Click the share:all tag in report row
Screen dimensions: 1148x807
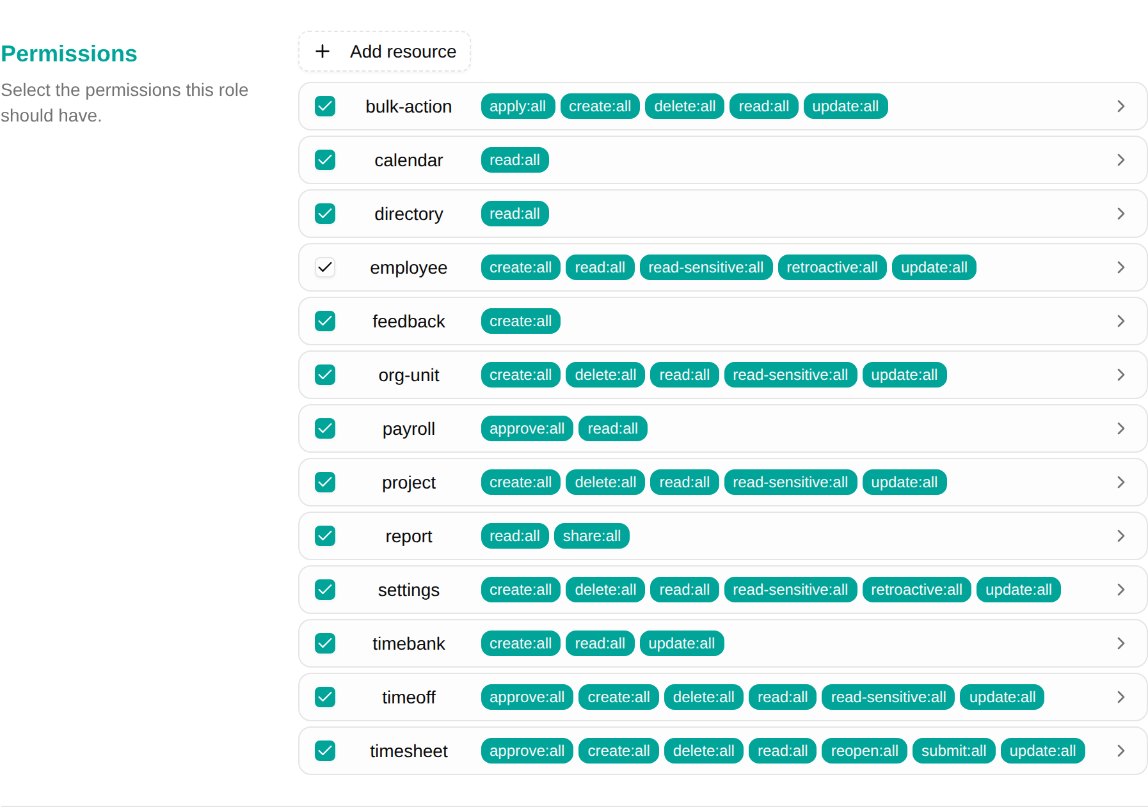(592, 536)
